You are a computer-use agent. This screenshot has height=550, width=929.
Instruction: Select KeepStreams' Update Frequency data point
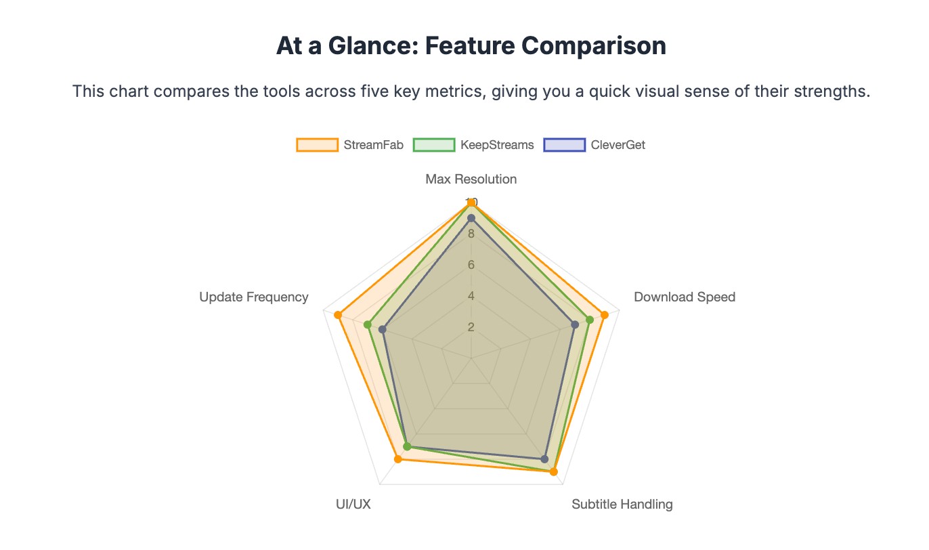(x=368, y=324)
